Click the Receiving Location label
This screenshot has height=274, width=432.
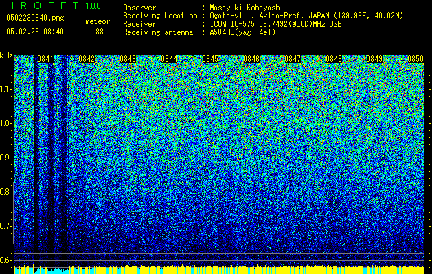pyautogui.click(x=160, y=16)
